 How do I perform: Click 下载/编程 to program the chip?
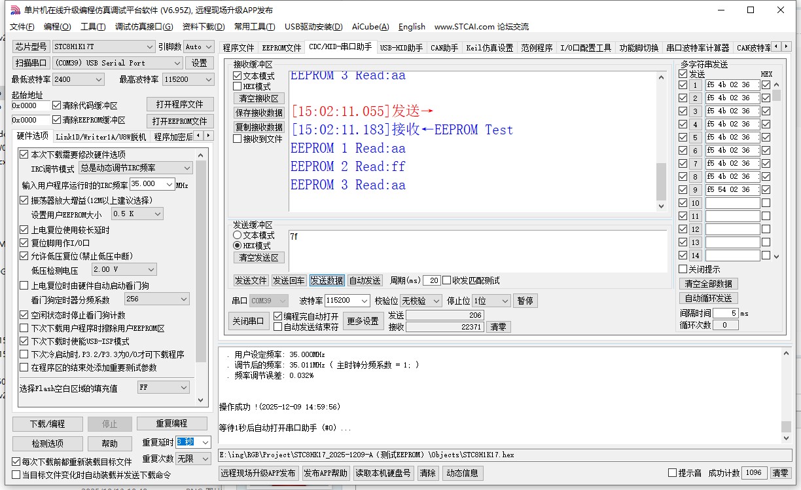pyautogui.click(x=48, y=424)
